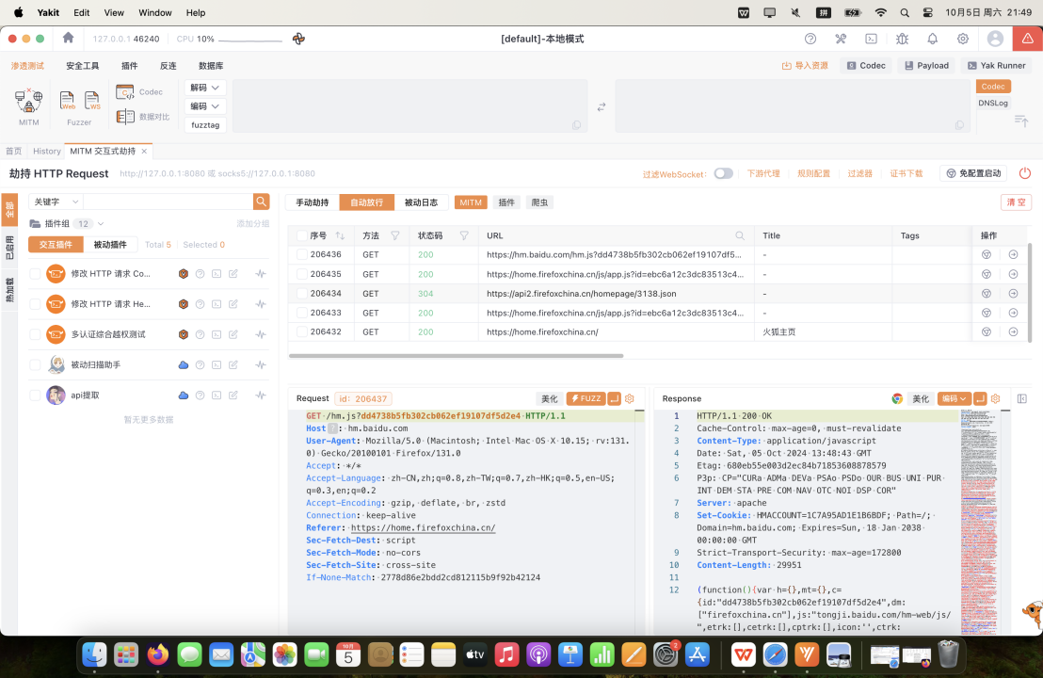Open the 编码 dropdown in Response panel
This screenshot has height=678, width=1043.
pyautogui.click(x=954, y=398)
